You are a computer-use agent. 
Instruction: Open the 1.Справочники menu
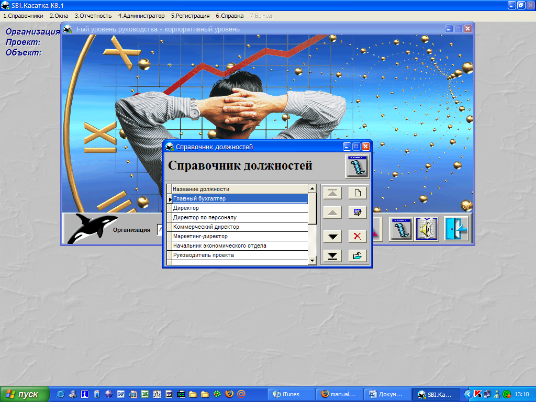coord(23,16)
